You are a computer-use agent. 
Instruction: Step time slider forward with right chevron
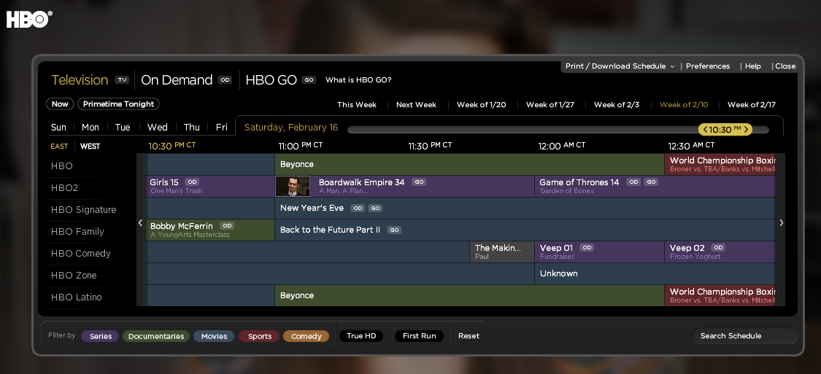coord(746,130)
